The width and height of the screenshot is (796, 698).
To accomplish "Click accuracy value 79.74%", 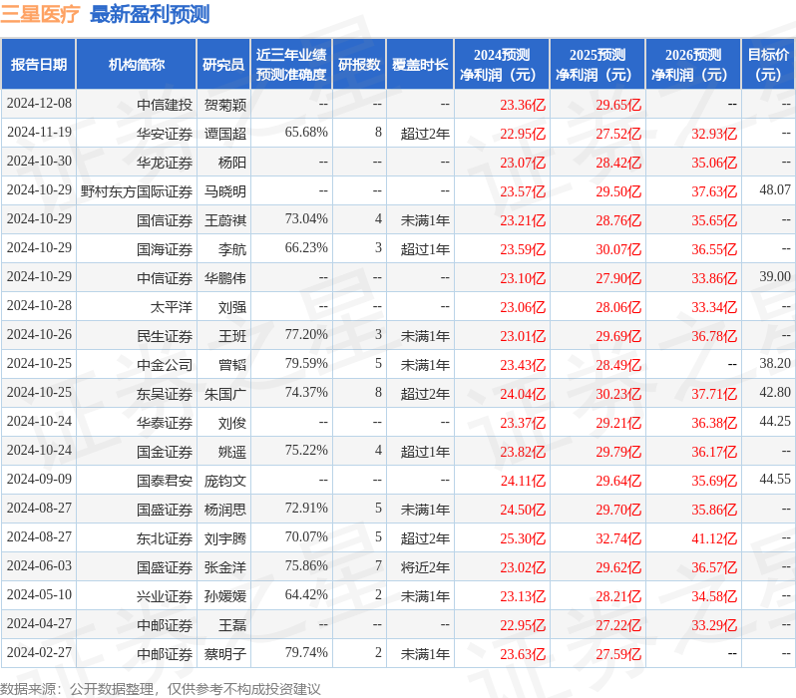I will tap(306, 653).
